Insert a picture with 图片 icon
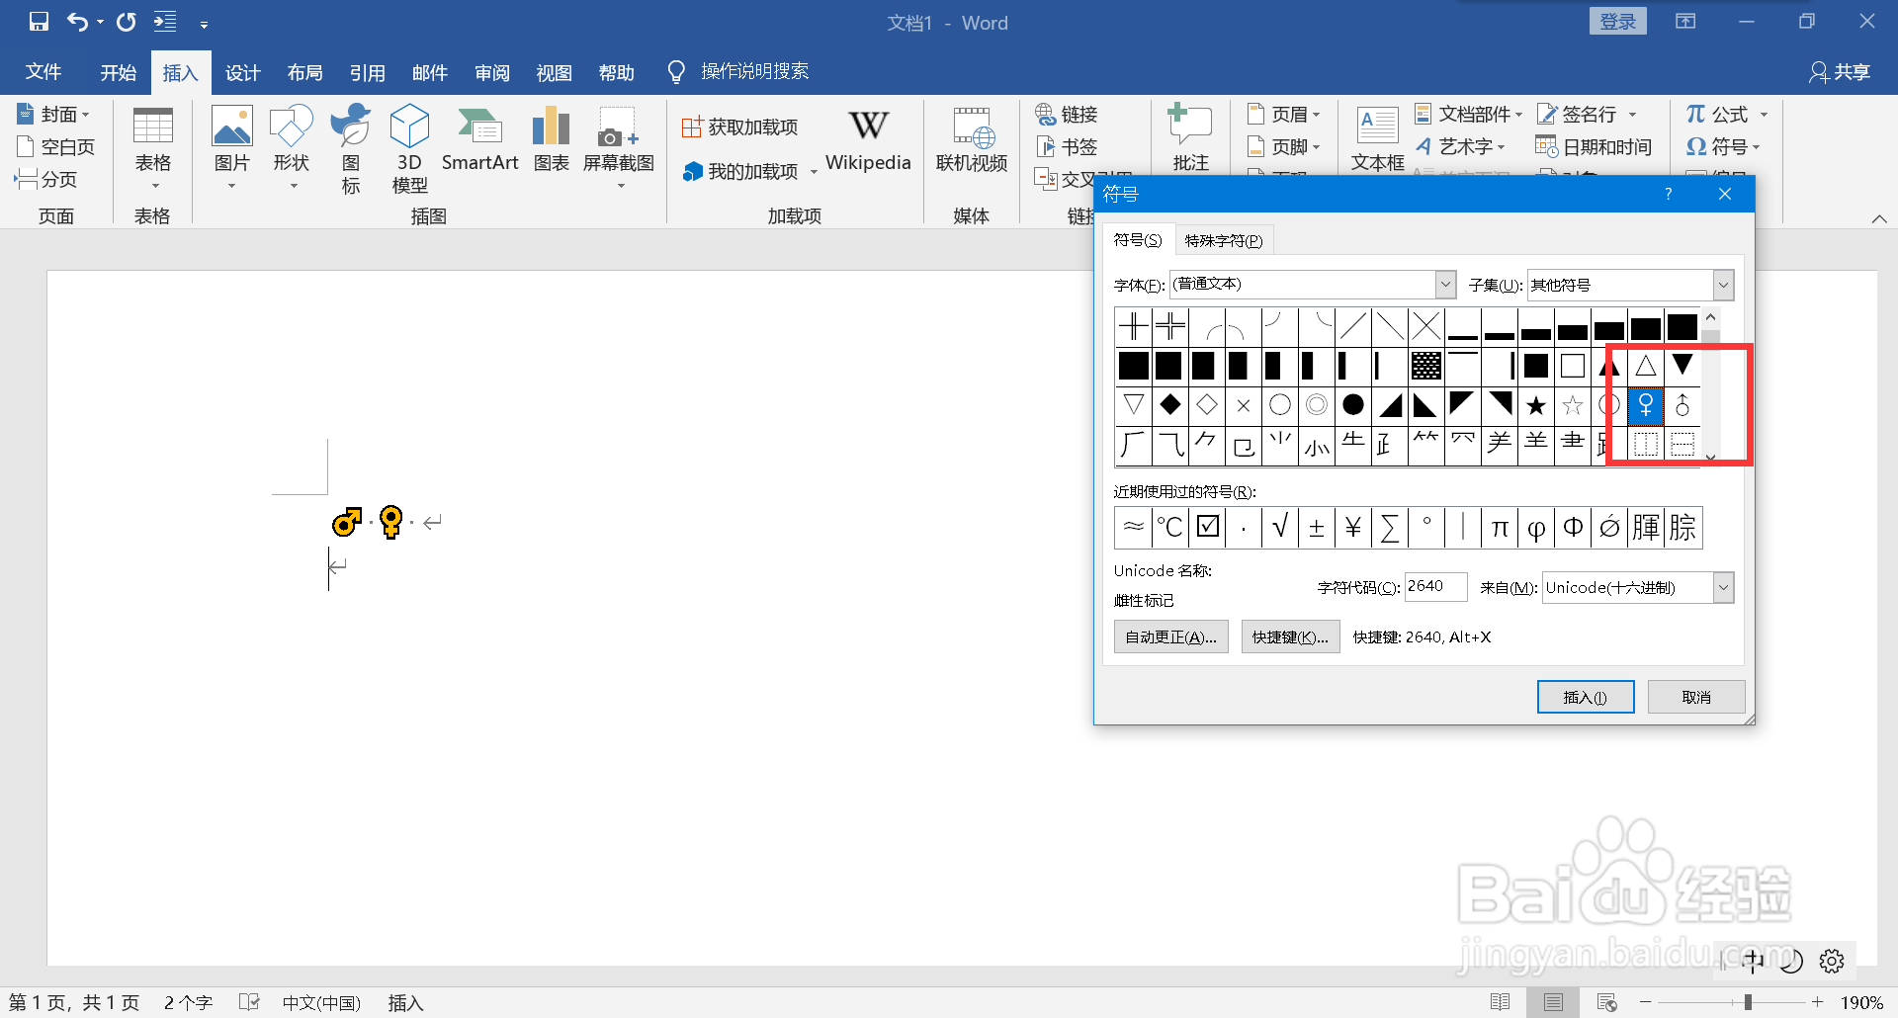Image resolution: width=1898 pixels, height=1018 pixels. pyautogui.click(x=232, y=148)
